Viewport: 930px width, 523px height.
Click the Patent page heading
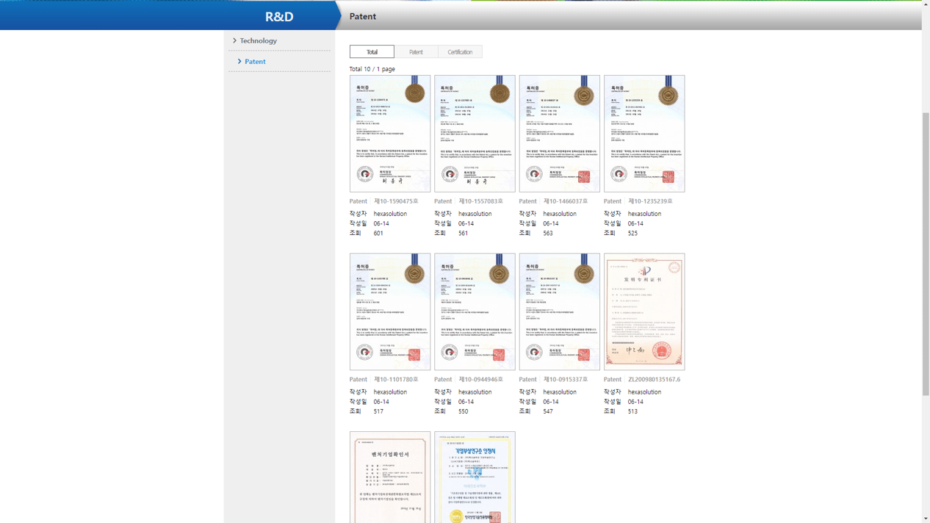tap(363, 16)
